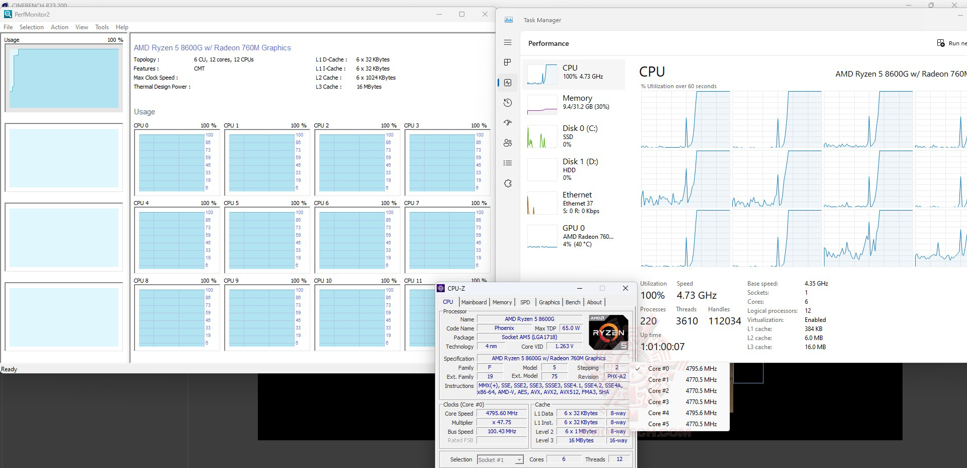
Task: Click the CPU 5 usage graph in PerfMonitor2
Action: (266, 240)
